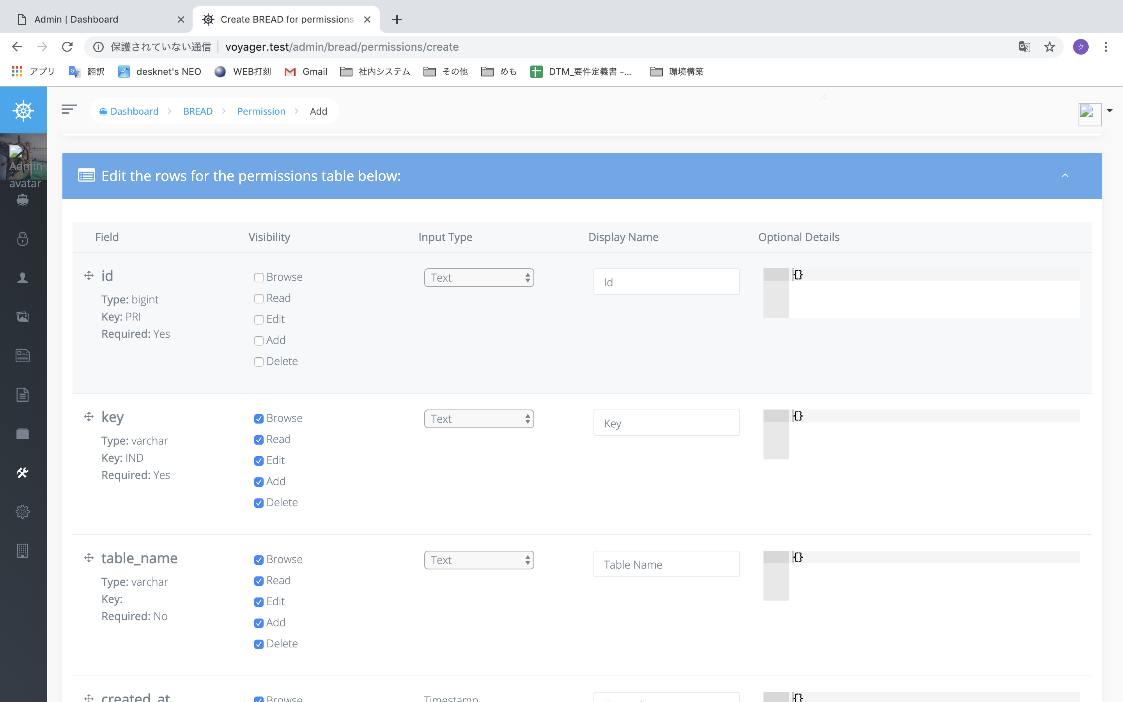1123x702 pixels.
Task: Open Input Type dropdown for table_name
Action: (x=478, y=560)
